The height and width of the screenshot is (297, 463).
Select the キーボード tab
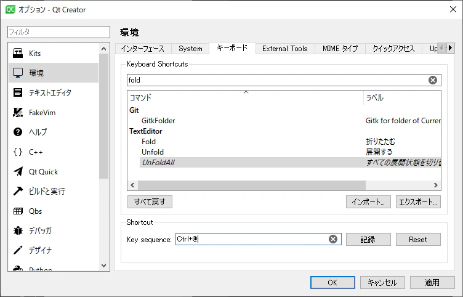tap(232, 48)
